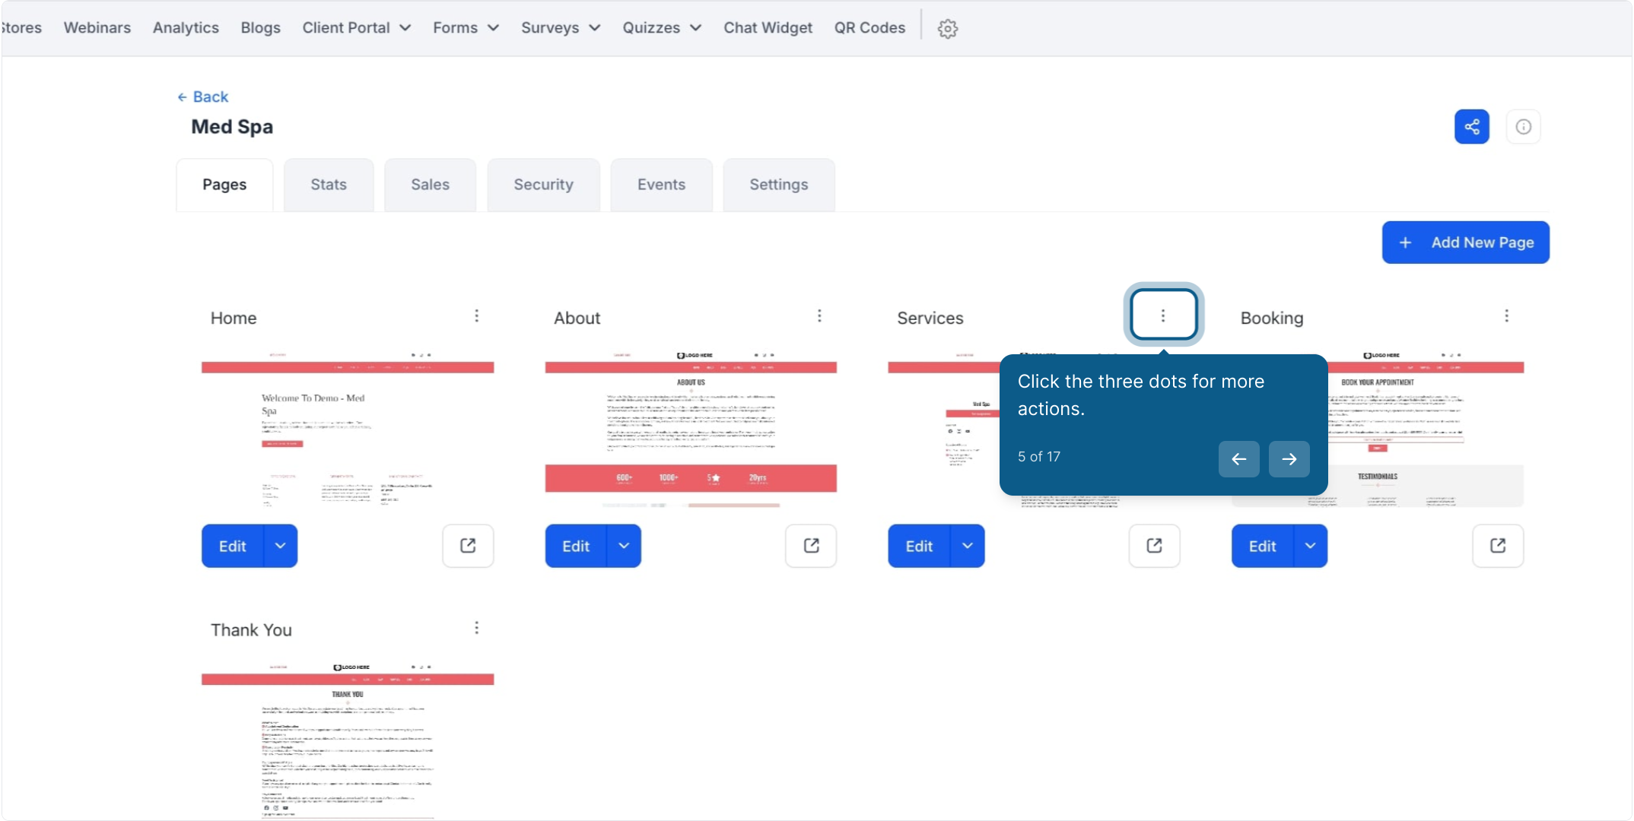
Task: Expand the Quizzes dropdown menu
Action: coord(662,28)
